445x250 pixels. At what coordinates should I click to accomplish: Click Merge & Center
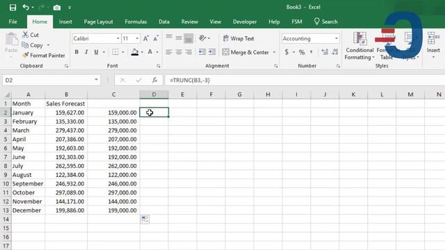point(245,52)
